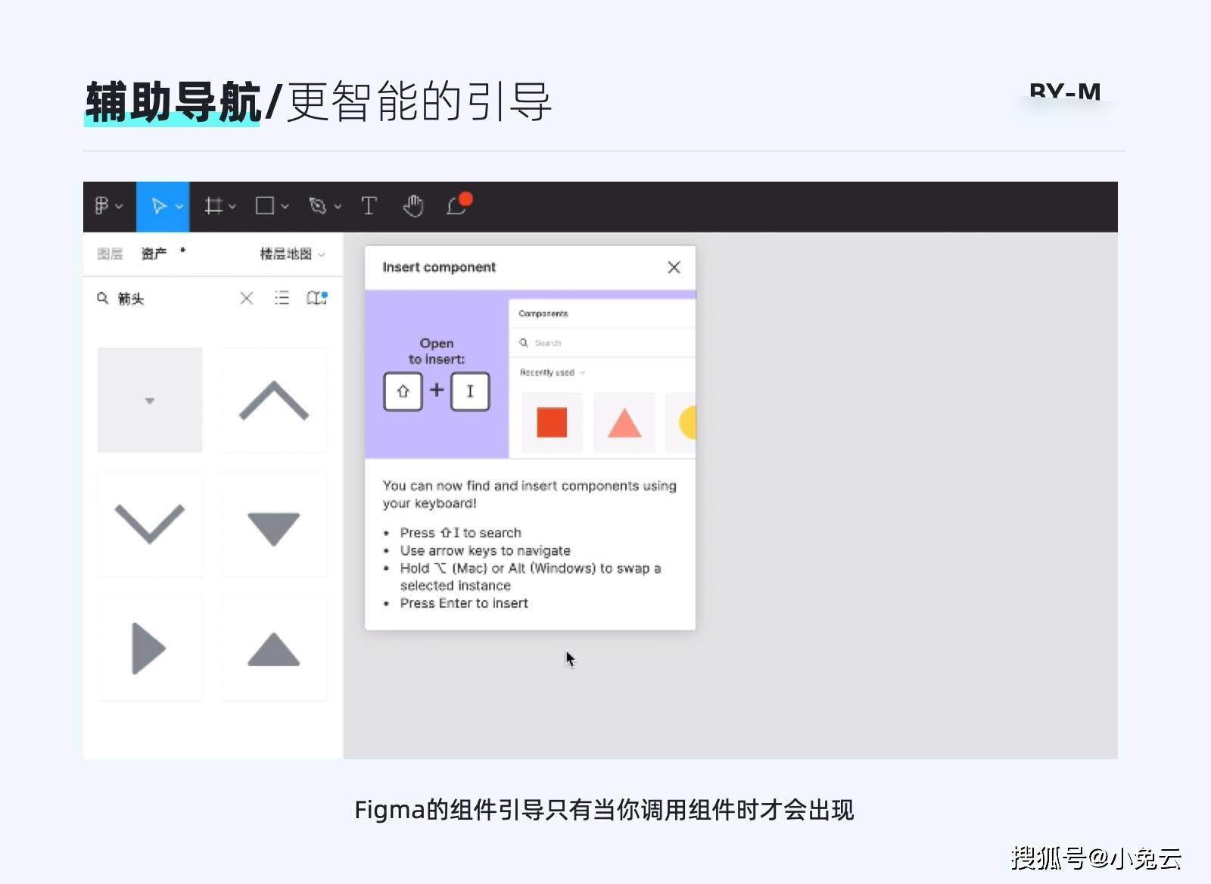This screenshot has height=884, width=1211.
Task: Open the team library book icon
Action: (x=316, y=298)
